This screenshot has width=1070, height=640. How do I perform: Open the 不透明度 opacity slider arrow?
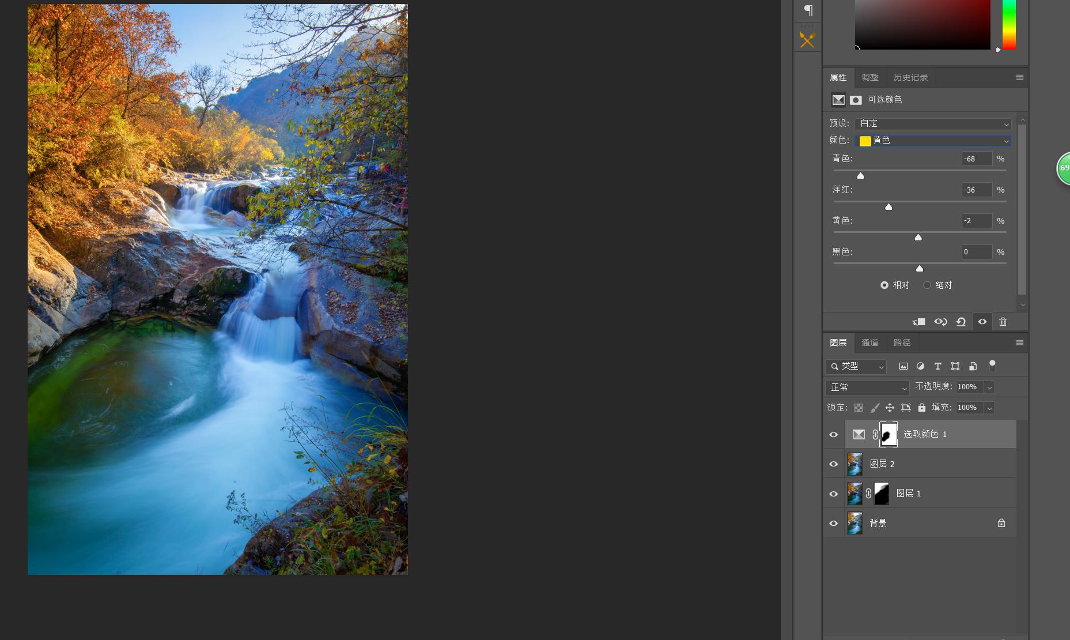[989, 387]
